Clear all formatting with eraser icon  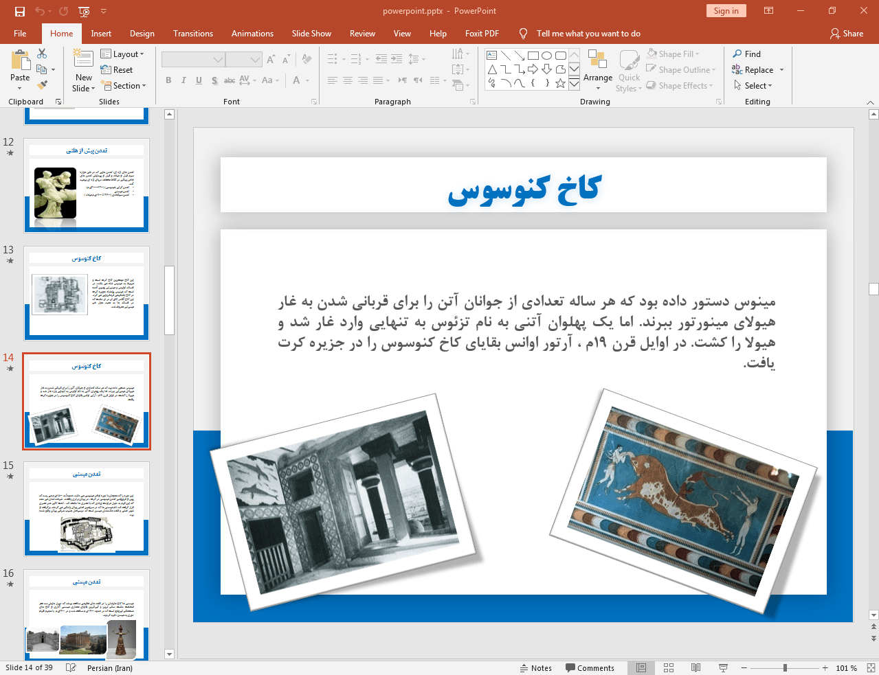click(x=307, y=60)
